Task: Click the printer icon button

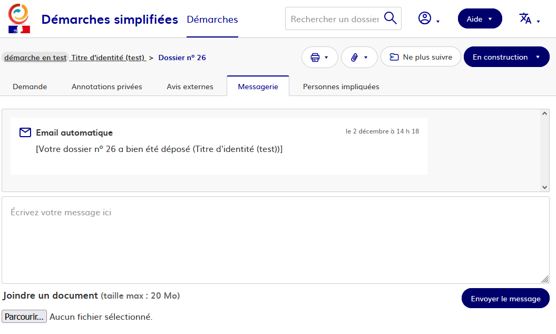Action: click(x=315, y=58)
